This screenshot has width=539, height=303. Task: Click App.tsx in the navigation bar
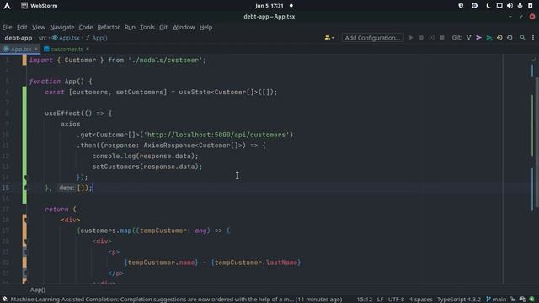pos(66,38)
